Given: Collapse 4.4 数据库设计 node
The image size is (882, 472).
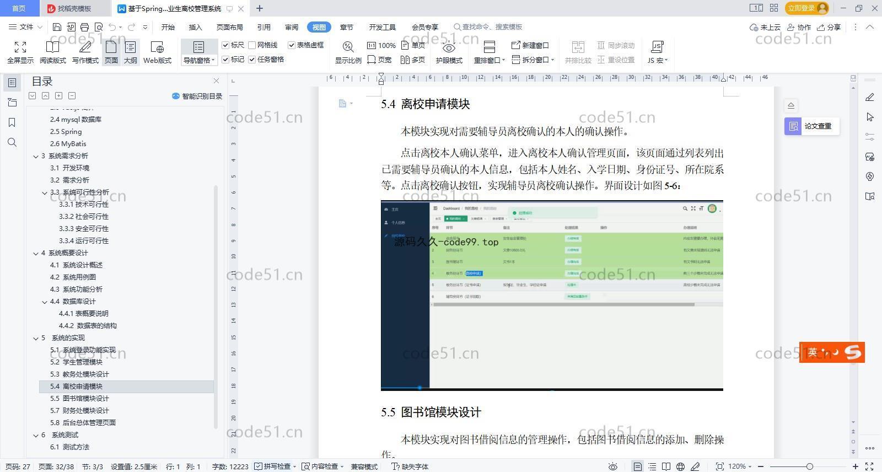Looking at the screenshot, I should [45, 302].
